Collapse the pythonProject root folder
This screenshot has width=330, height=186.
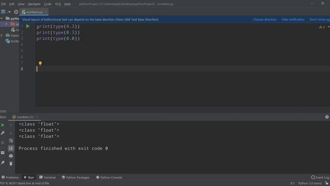2,19
